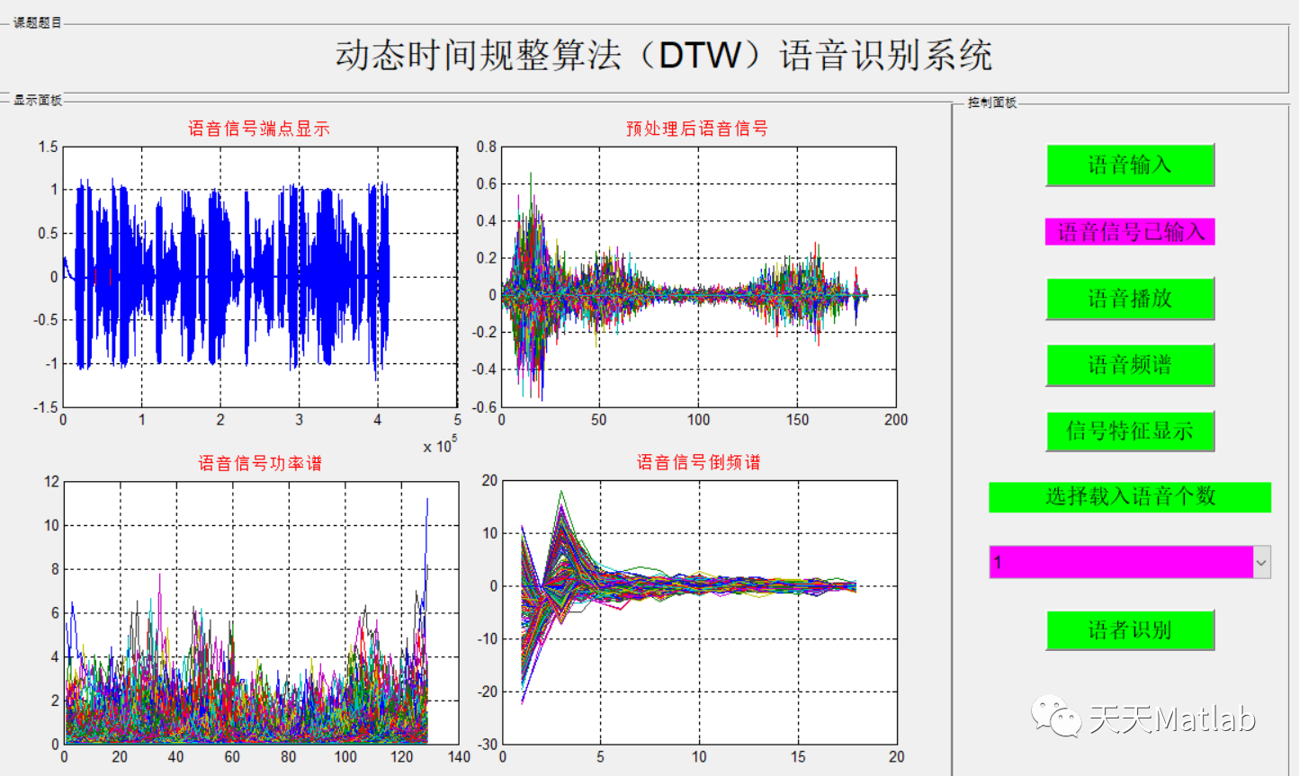Open the voice count dropdown arrow

click(x=1263, y=562)
